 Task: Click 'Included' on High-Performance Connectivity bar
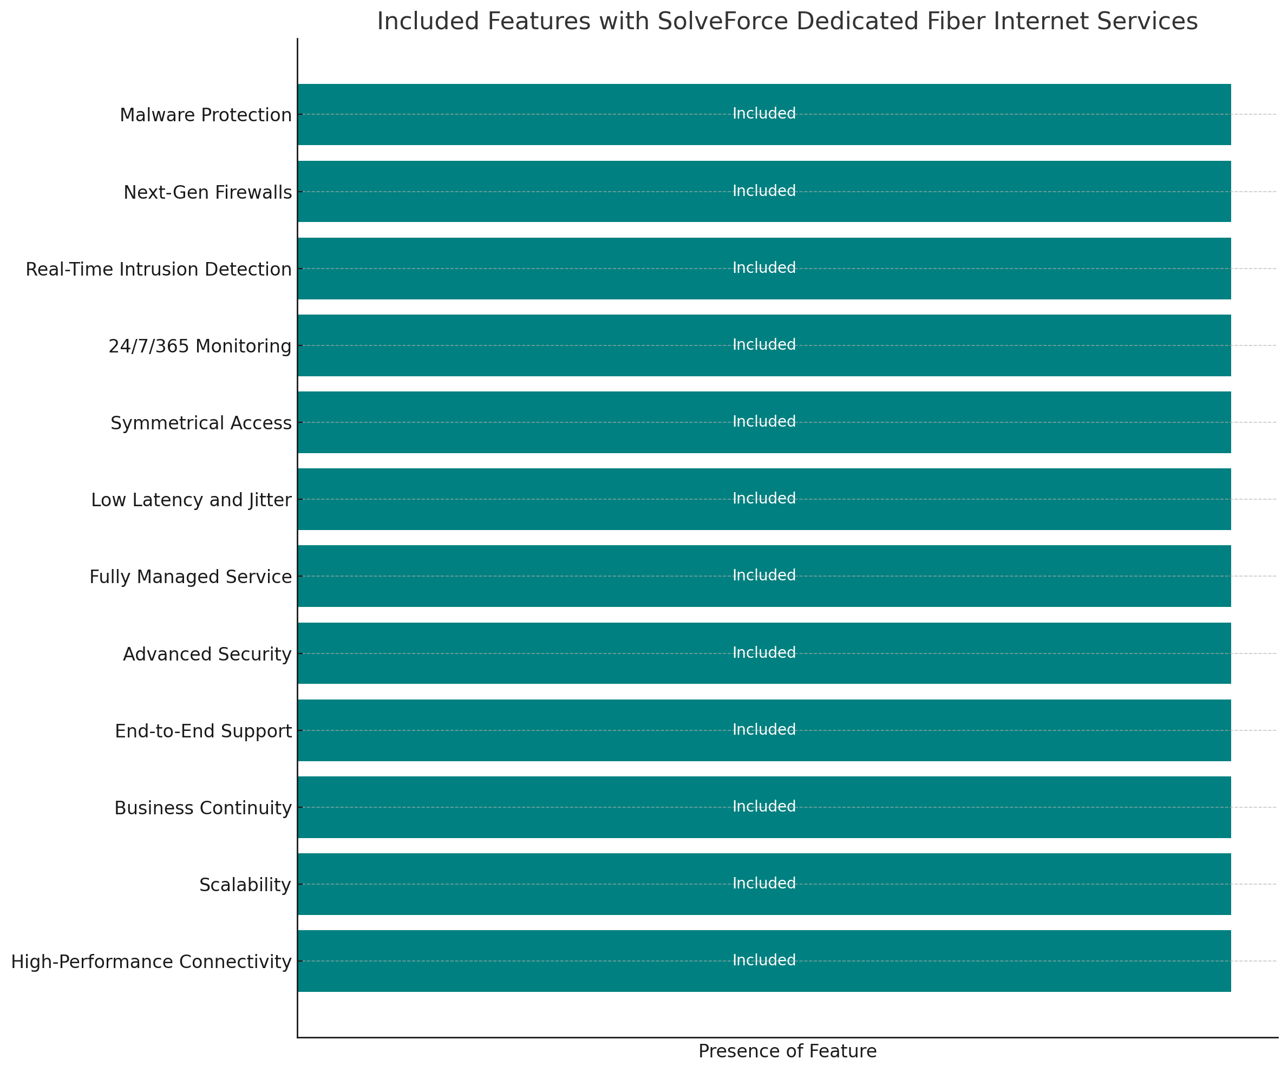764,960
